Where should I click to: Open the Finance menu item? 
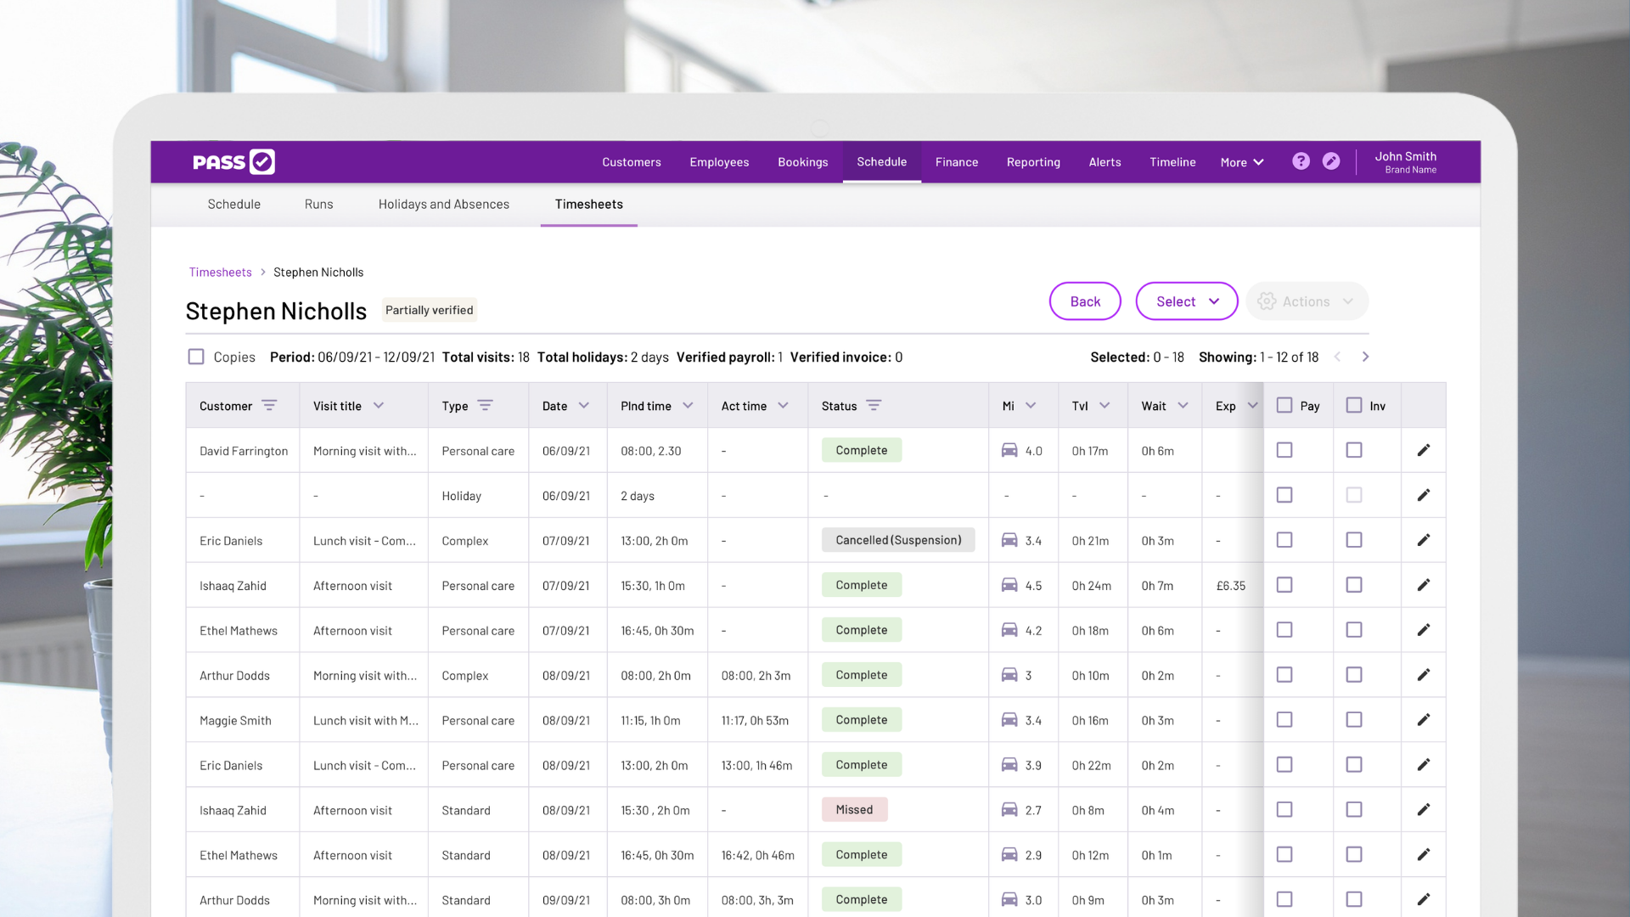click(x=957, y=162)
